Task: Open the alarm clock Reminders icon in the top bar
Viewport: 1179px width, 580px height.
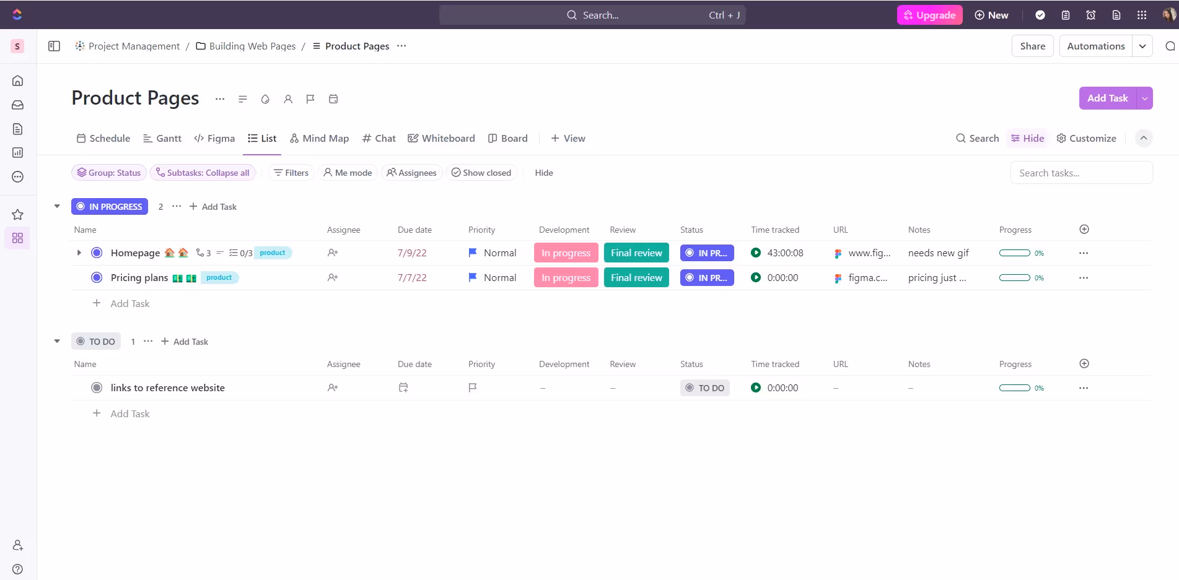Action: pos(1090,14)
